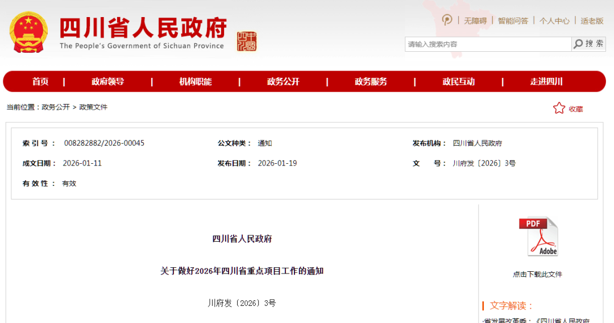Select 政府领导 in the navigation bar
Viewport: 614px width, 323px height.
107,81
